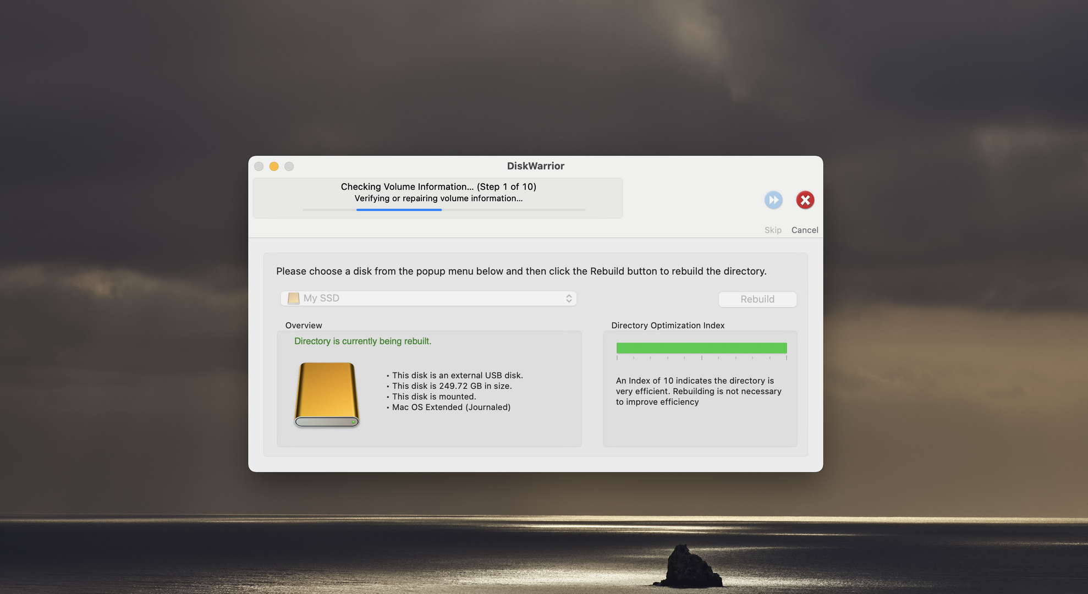Image resolution: width=1088 pixels, height=594 pixels.
Task: Click the tick scale under the optimization bar
Action: click(x=701, y=358)
